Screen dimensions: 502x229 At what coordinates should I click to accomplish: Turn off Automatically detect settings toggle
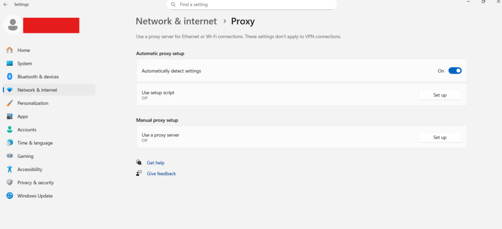tap(454, 71)
